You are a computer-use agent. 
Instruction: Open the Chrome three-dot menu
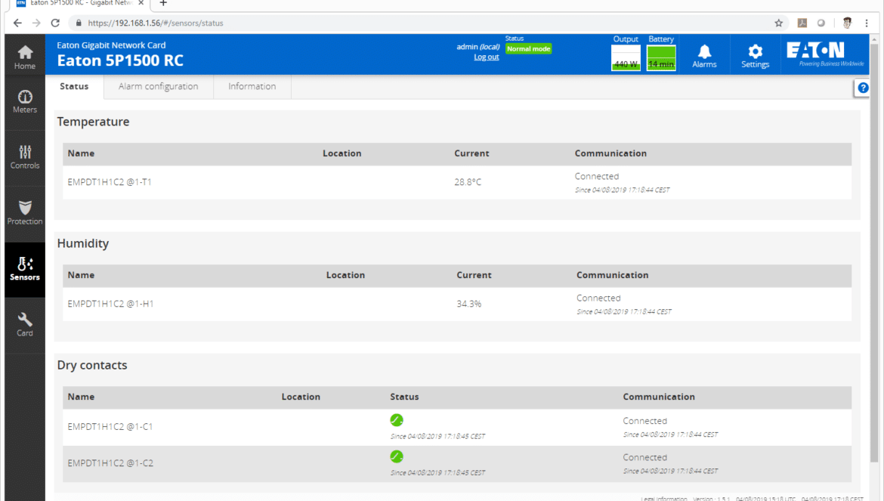point(867,23)
